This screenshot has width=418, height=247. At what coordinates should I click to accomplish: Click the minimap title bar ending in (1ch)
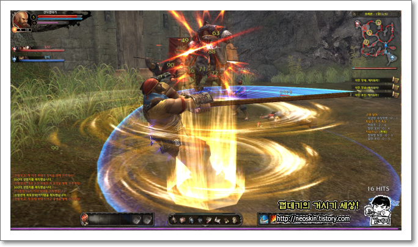tap(376, 14)
